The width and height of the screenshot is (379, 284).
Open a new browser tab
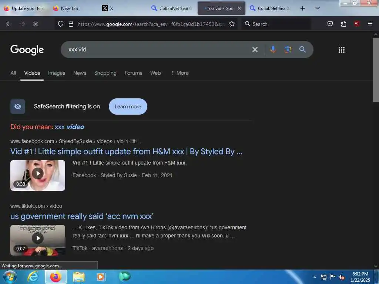tap(302, 9)
